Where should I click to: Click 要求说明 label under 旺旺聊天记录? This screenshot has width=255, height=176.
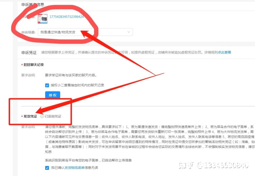coord(28,75)
